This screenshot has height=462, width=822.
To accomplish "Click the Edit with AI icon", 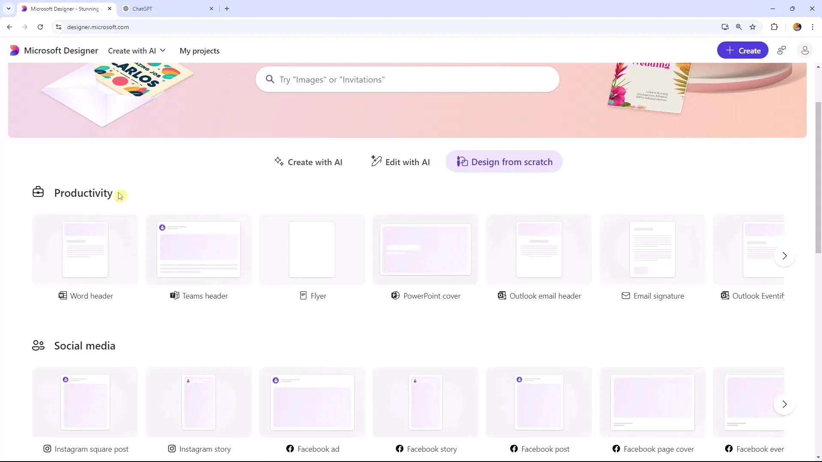I will 375,162.
